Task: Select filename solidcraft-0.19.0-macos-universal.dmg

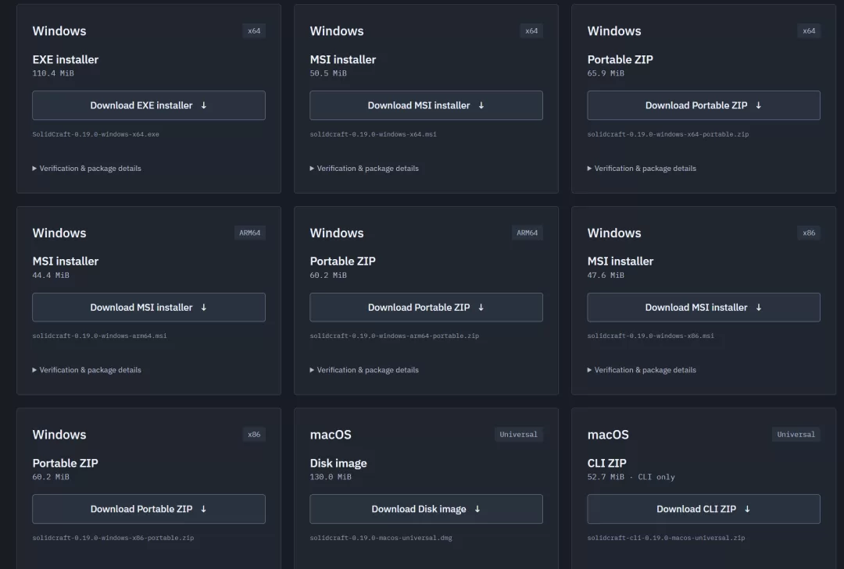Action: (381, 538)
